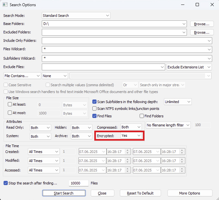Open the Hidden attribute dropdown
Screen dimensions: 219x200
(81, 128)
